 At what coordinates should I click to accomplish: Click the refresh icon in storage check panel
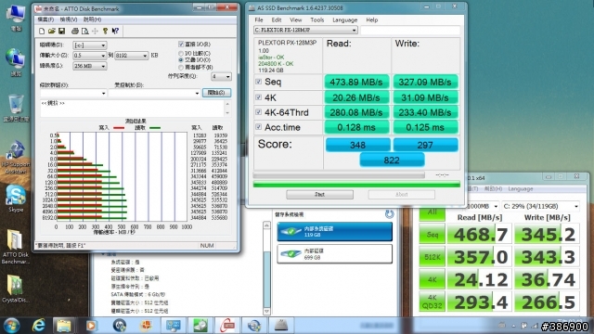[389, 214]
